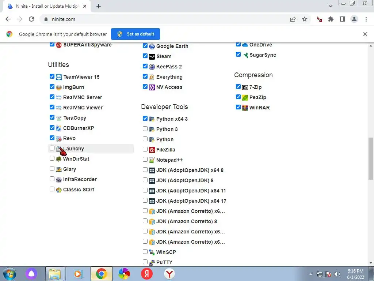This screenshot has height=281, width=374.
Task: Click the "OneDrive" label text
Action: coord(261,45)
